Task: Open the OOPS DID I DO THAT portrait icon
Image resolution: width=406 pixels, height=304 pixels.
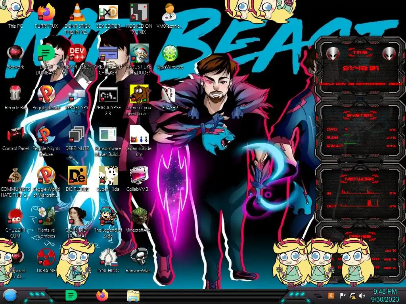Action: tap(77, 223)
